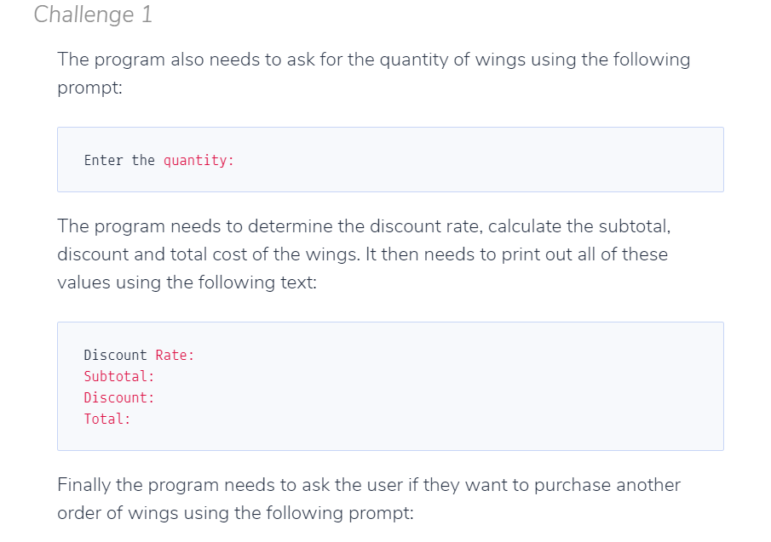Click the red 'Rate:' word in the code
The width and height of the screenshot is (771, 542).
[175, 355]
